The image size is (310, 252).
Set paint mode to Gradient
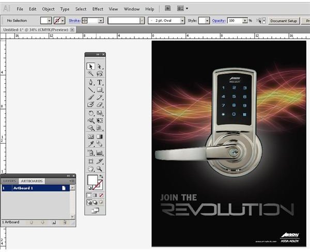95,195
